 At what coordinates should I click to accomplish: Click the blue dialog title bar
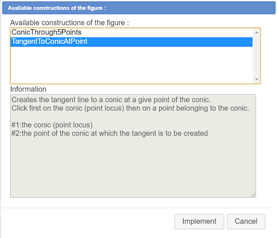coord(138,8)
